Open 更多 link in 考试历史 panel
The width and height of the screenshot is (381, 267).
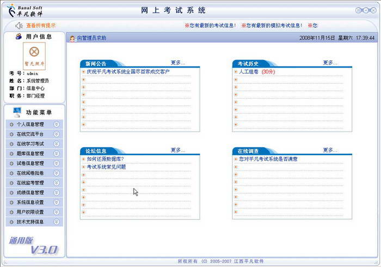tap(330, 63)
